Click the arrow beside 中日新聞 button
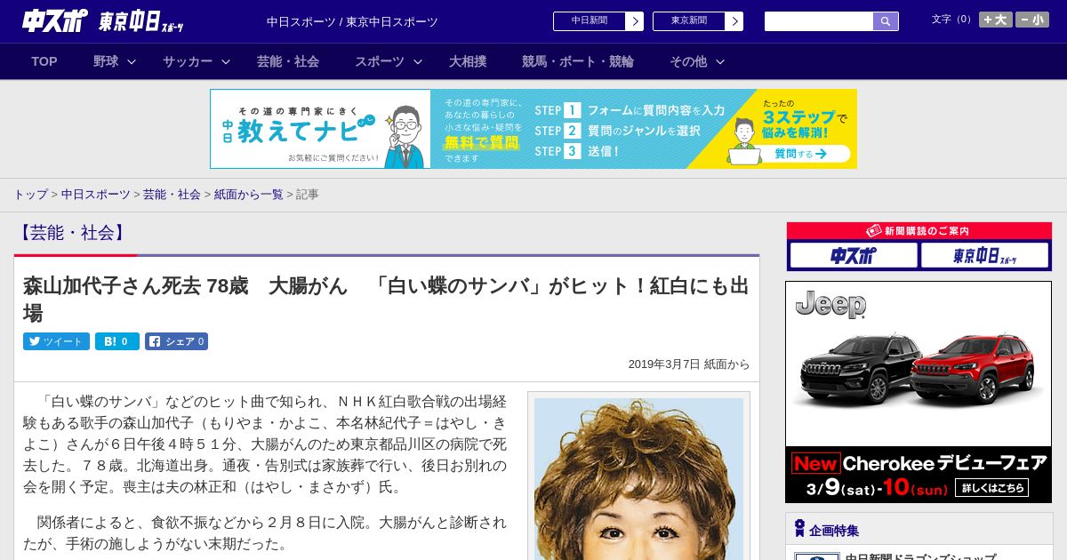This screenshot has height=560, width=1067. 635,21
